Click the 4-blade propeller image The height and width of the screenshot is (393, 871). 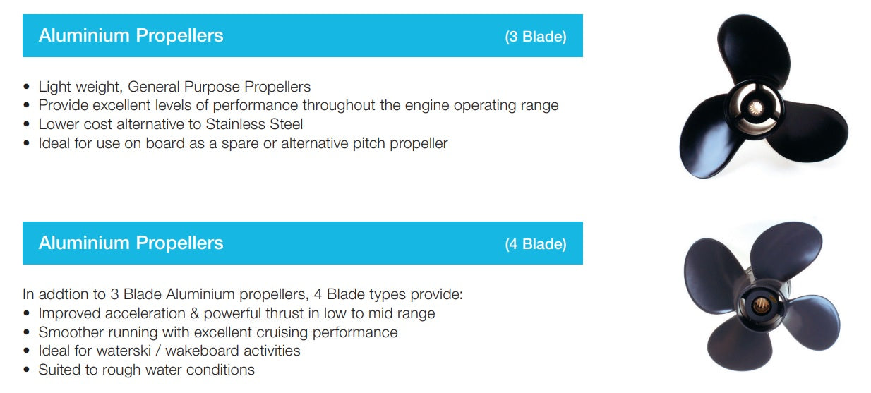761,296
